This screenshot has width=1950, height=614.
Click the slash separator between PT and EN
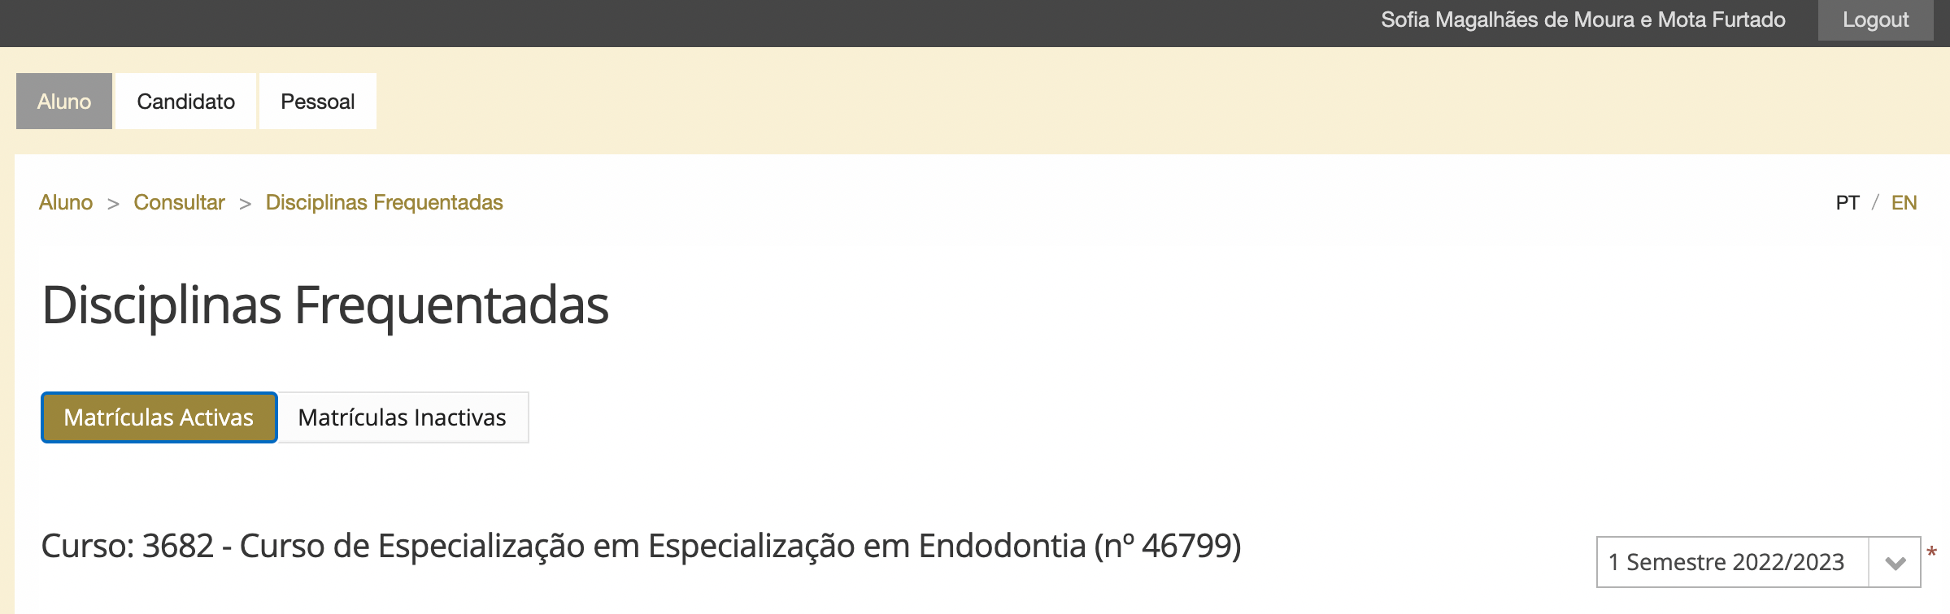point(1875,202)
